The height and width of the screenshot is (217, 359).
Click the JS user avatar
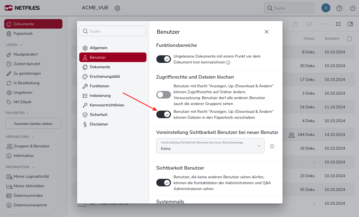[x=326, y=8]
